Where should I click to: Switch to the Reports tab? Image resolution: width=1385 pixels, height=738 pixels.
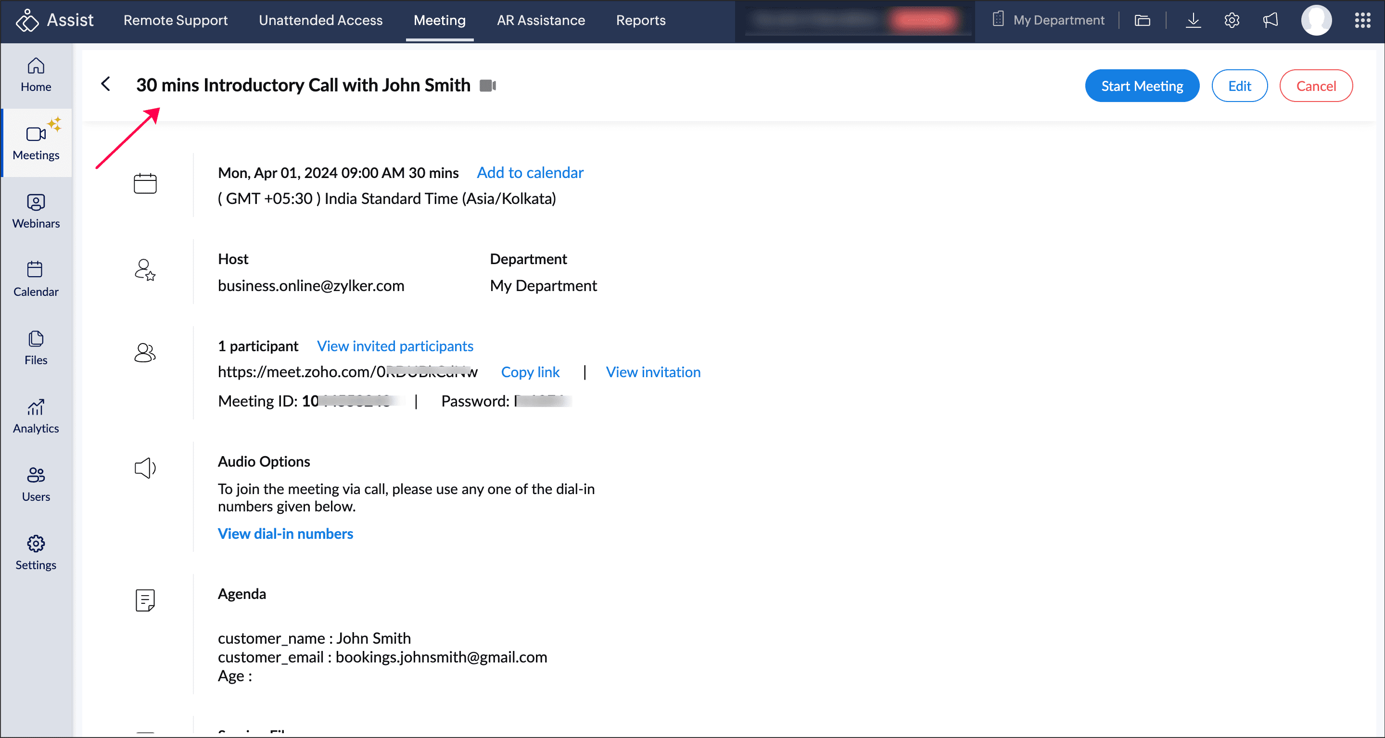coord(640,20)
